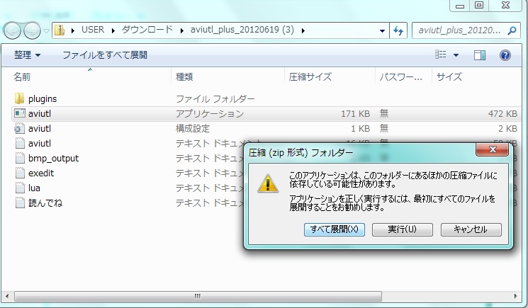Open the blue Help icon
The width and height of the screenshot is (528, 308).
[x=505, y=55]
